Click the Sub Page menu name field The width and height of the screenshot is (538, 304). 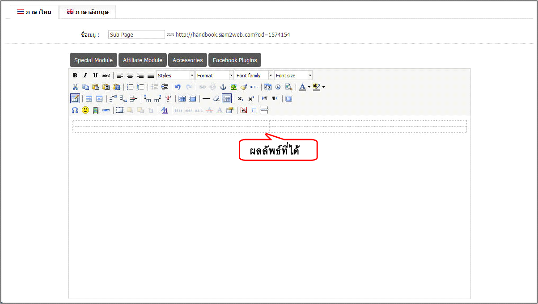pyautogui.click(x=136, y=34)
